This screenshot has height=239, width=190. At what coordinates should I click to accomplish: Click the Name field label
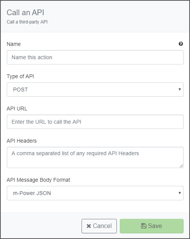coord(14,44)
